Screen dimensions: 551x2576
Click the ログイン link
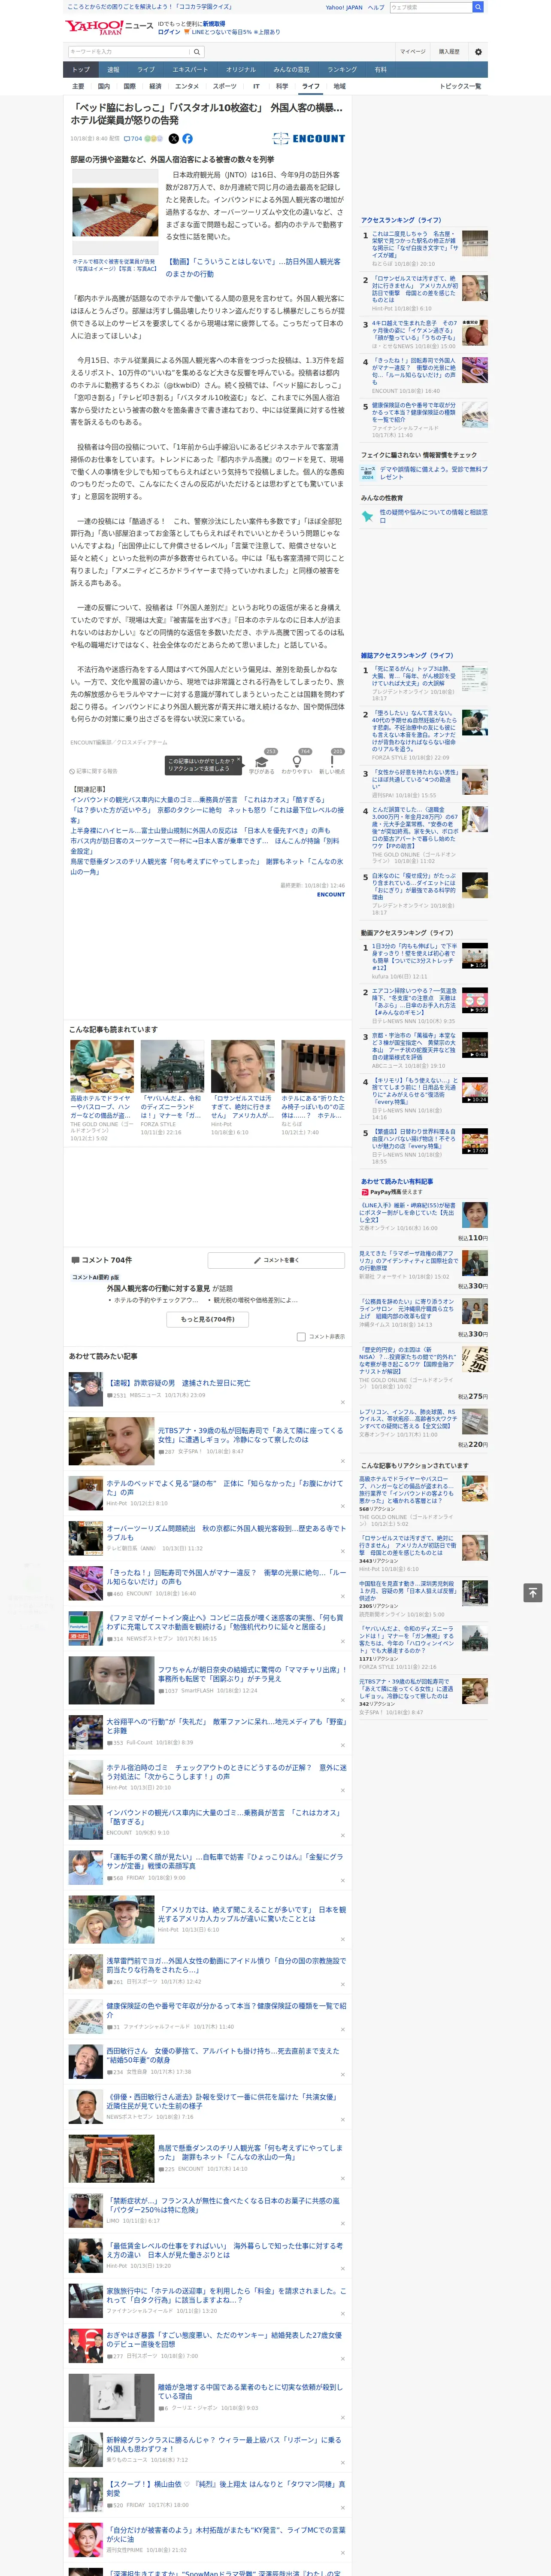click(x=169, y=32)
